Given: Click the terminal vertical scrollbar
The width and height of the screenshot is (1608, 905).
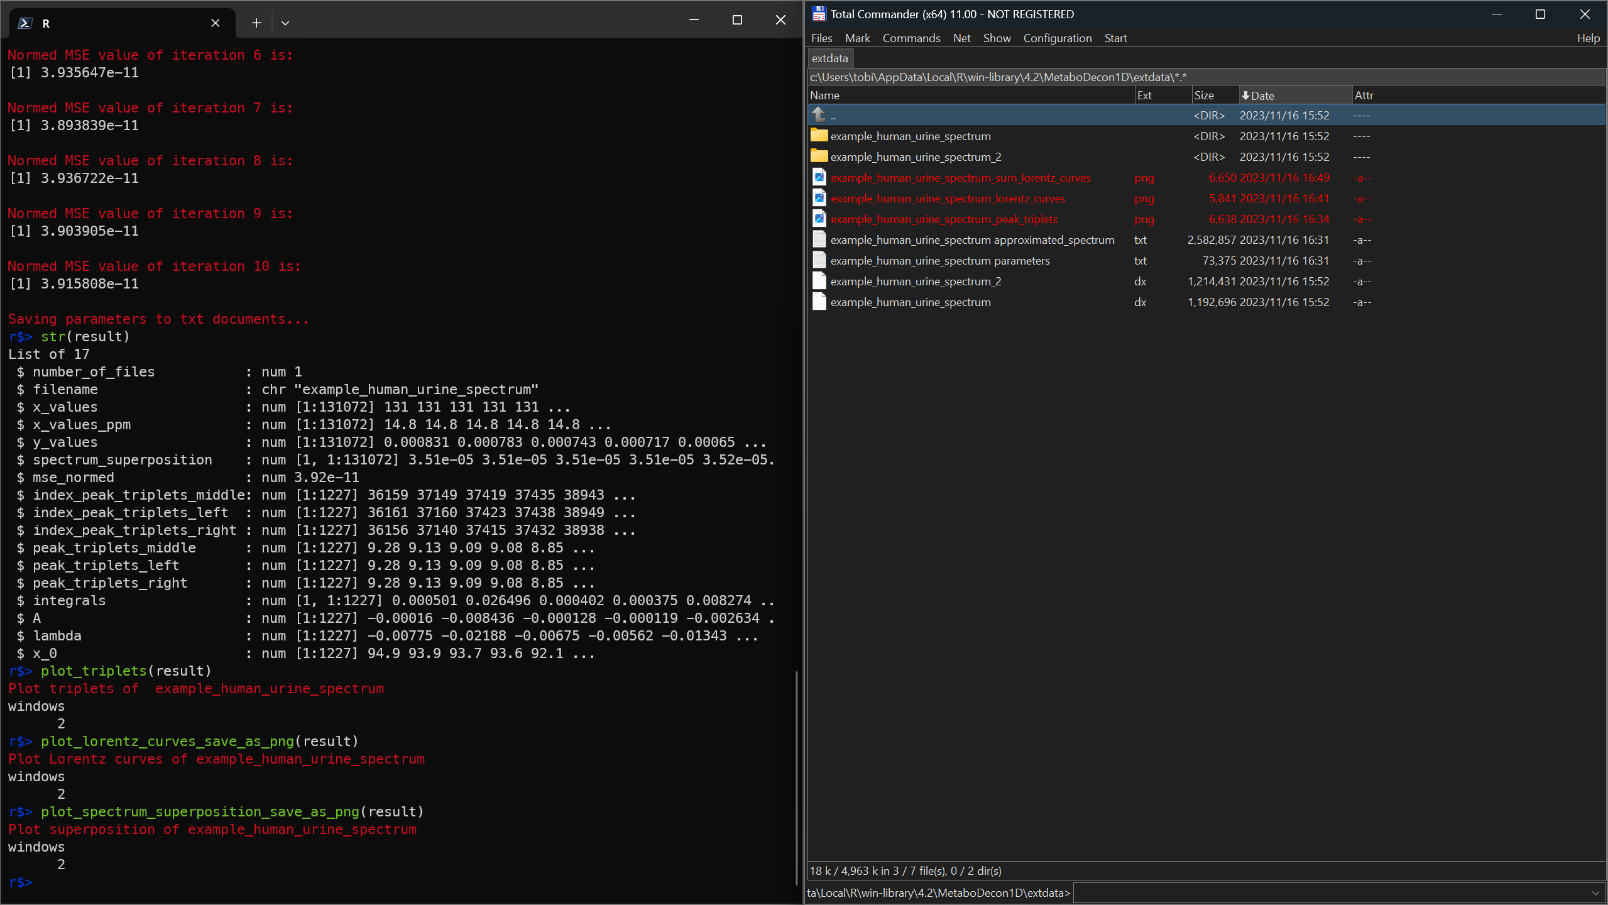Looking at the screenshot, I should [796, 778].
